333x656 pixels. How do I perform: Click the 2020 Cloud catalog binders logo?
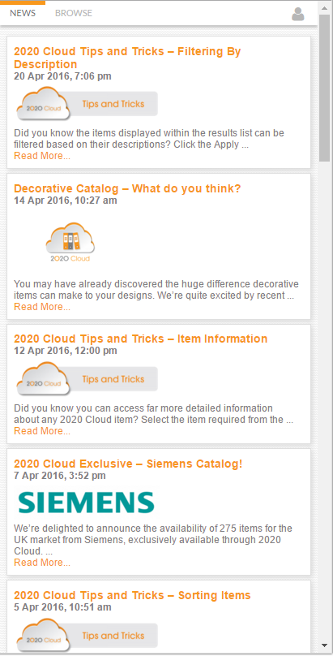(x=70, y=242)
